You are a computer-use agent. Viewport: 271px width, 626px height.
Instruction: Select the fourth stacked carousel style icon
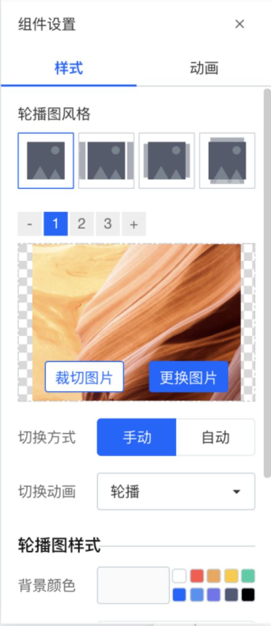coord(227,160)
